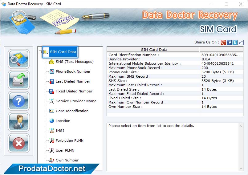Click the Location globe icon
The image size is (248, 175).
click(52, 121)
